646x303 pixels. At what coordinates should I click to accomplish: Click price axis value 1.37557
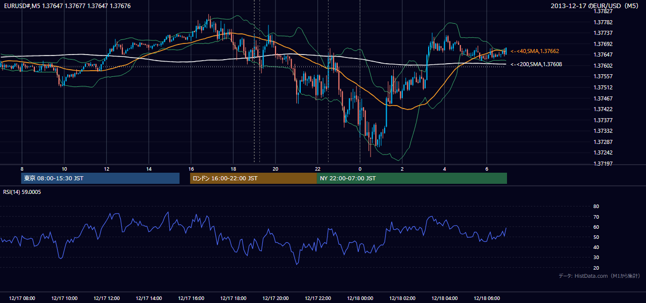603,77
